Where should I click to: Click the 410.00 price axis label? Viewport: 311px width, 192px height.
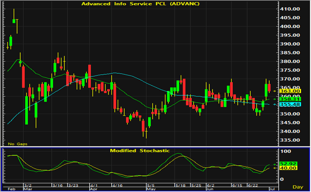point(290,9)
